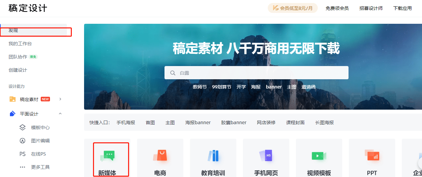The image size is (422, 177).
Task: Click the 99划算节 hot keyword
Action: (x=222, y=87)
